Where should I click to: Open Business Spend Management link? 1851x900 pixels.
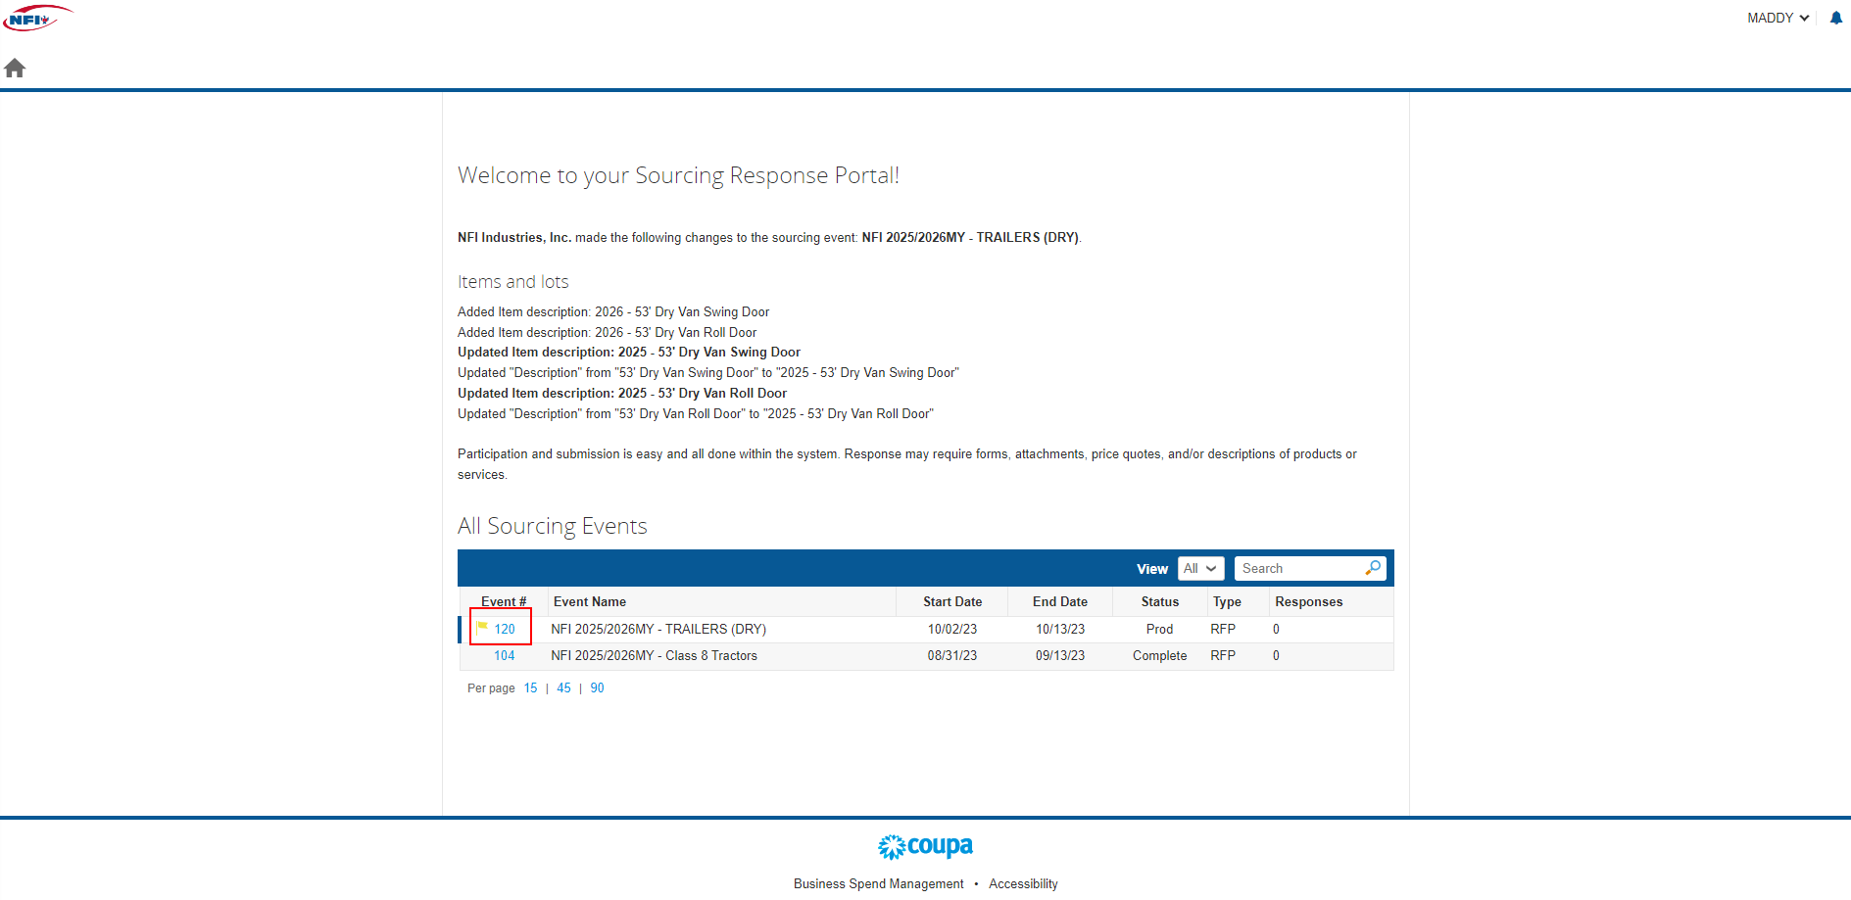[878, 883]
